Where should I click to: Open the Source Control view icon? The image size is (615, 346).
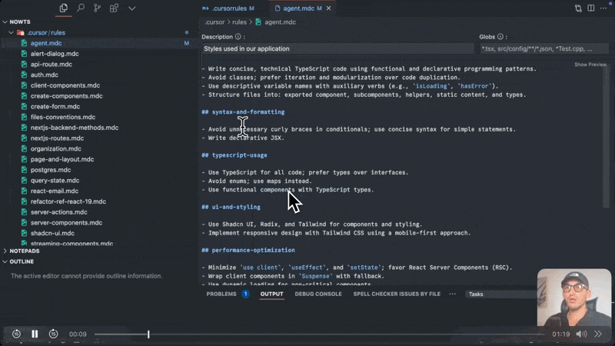click(x=97, y=8)
